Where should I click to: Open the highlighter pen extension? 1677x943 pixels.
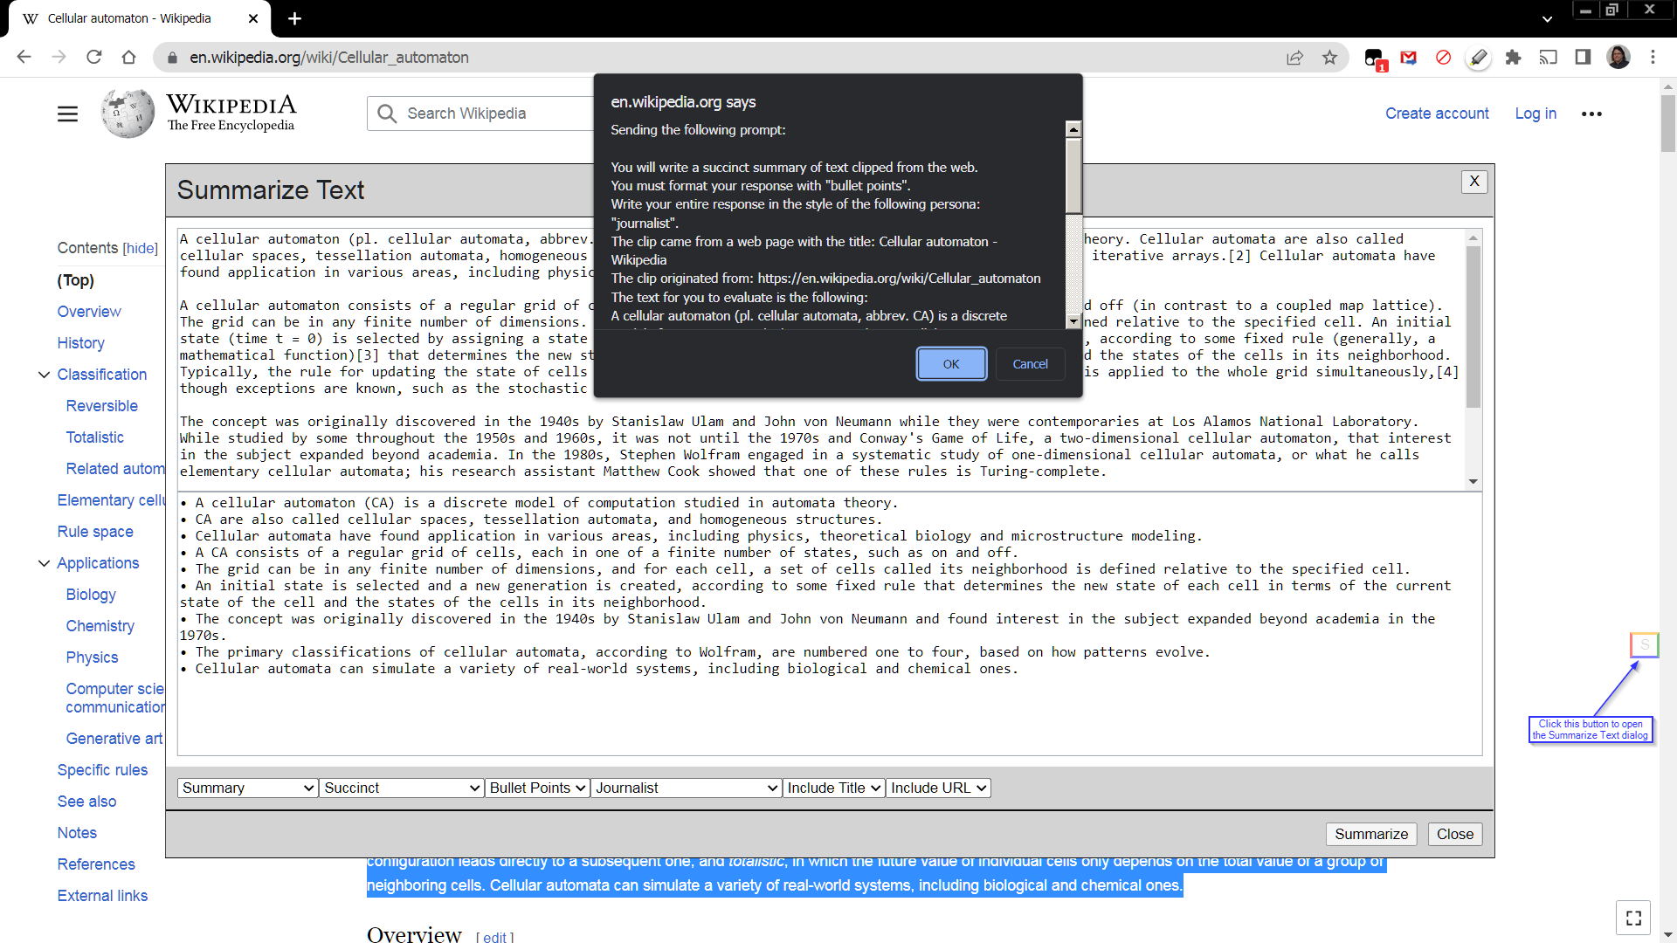(1478, 58)
